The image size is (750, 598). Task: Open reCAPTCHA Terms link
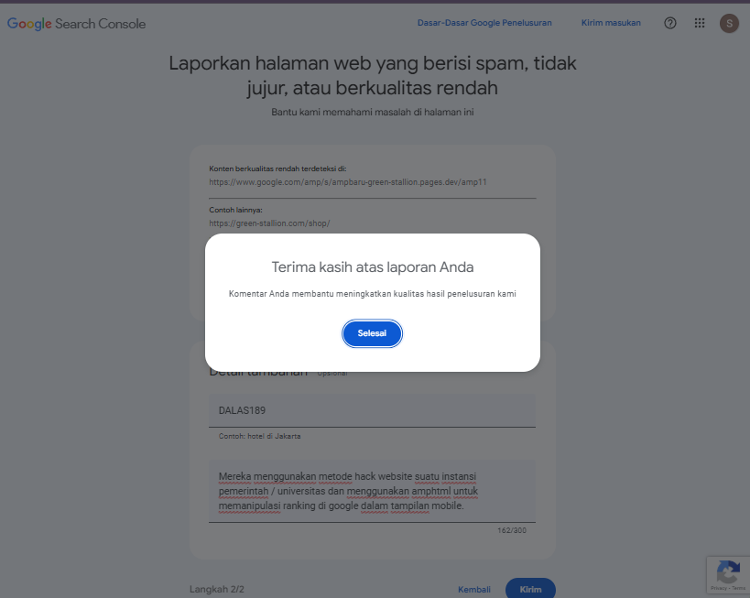738,588
